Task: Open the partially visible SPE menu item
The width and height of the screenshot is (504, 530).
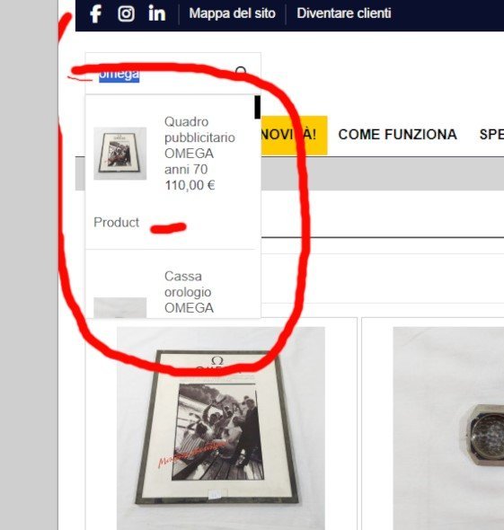Action: click(491, 135)
